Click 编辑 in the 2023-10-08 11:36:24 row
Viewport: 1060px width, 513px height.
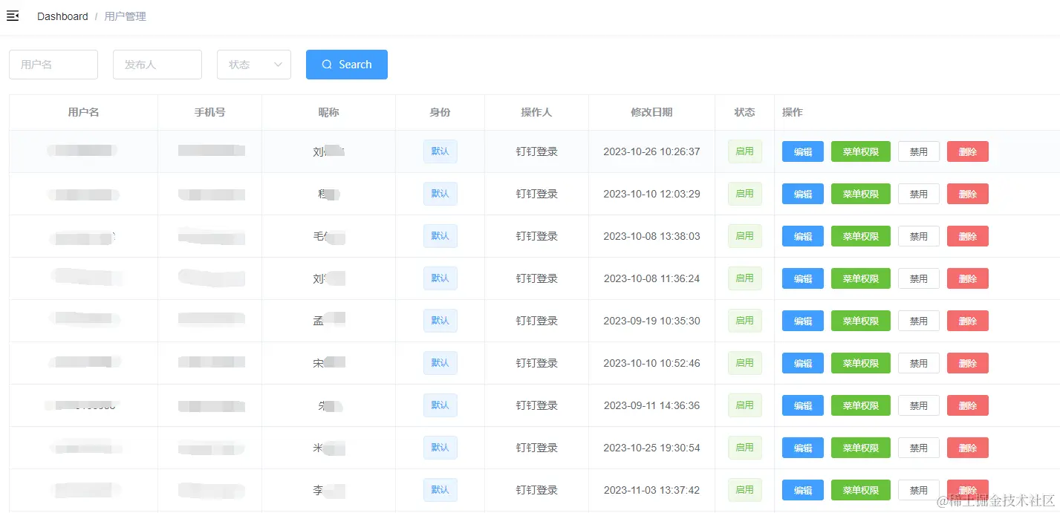click(803, 278)
